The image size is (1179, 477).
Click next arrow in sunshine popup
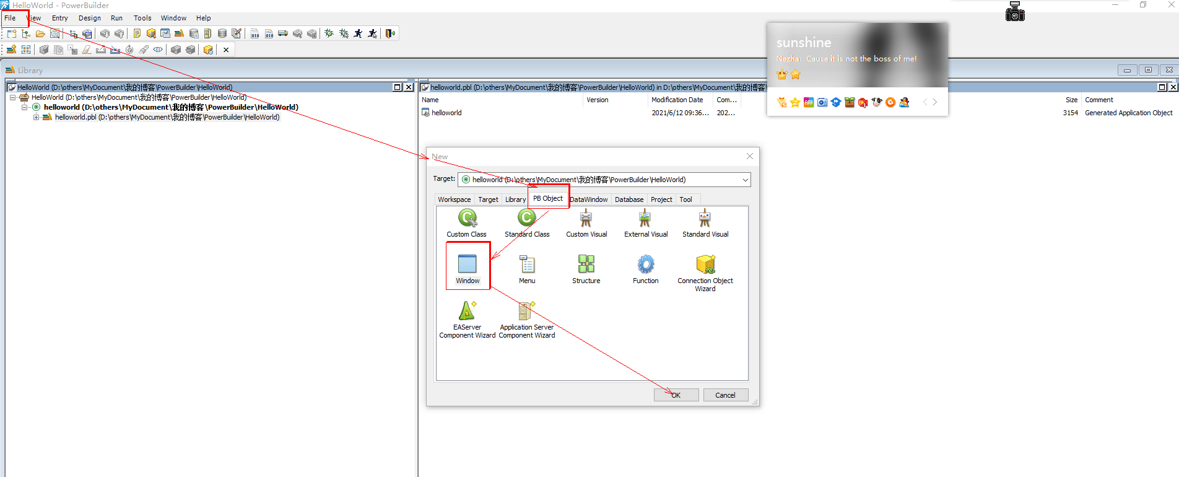(x=935, y=102)
